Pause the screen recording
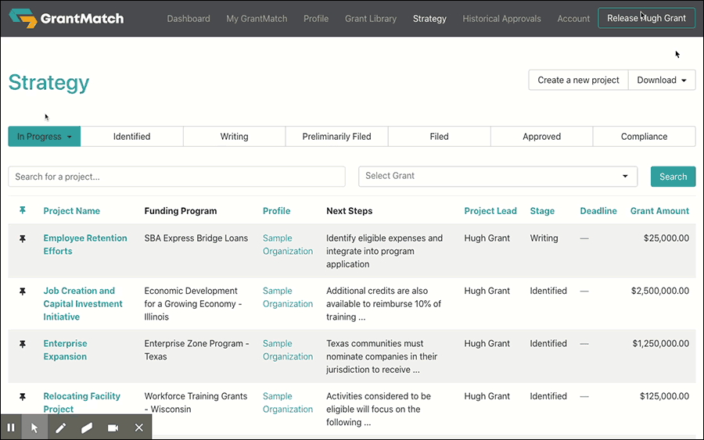Image resolution: width=704 pixels, height=440 pixels. (x=11, y=427)
